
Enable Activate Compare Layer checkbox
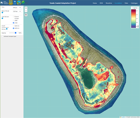[x=3, y=36]
